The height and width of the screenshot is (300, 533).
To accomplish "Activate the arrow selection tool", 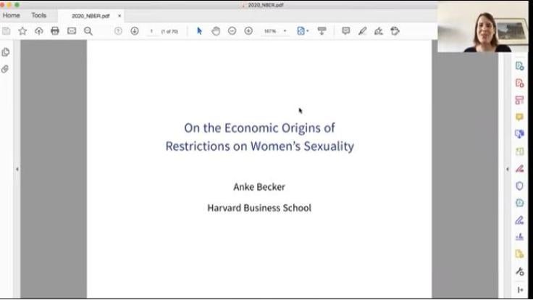I will (200, 31).
